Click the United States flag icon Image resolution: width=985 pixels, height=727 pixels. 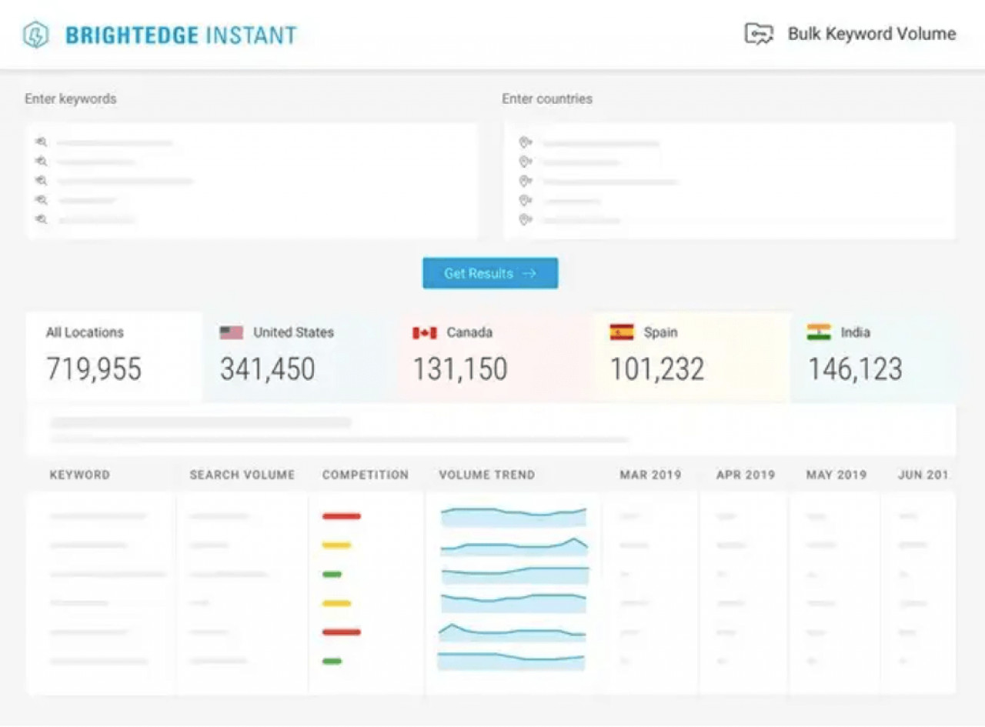(231, 332)
